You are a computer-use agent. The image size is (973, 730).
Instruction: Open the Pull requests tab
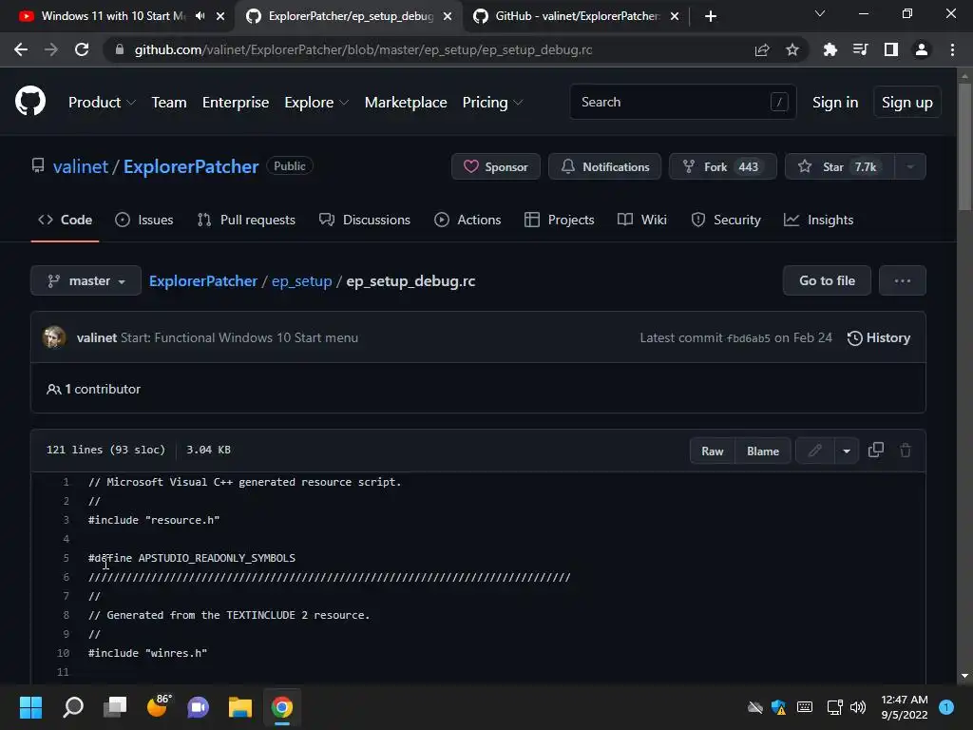246,220
